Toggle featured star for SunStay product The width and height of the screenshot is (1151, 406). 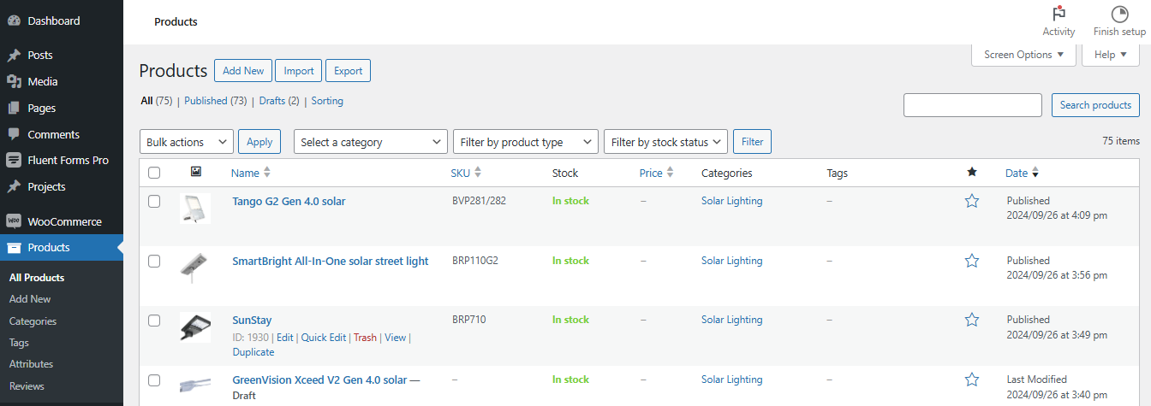pyautogui.click(x=971, y=320)
